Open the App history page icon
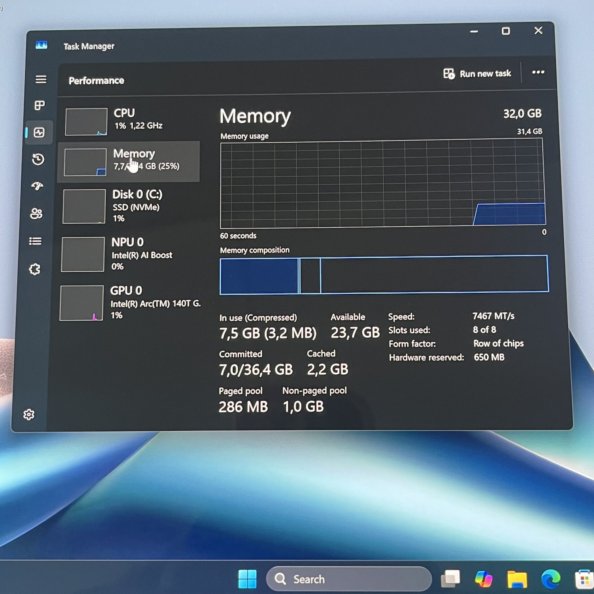The height and width of the screenshot is (594, 594). point(38,159)
